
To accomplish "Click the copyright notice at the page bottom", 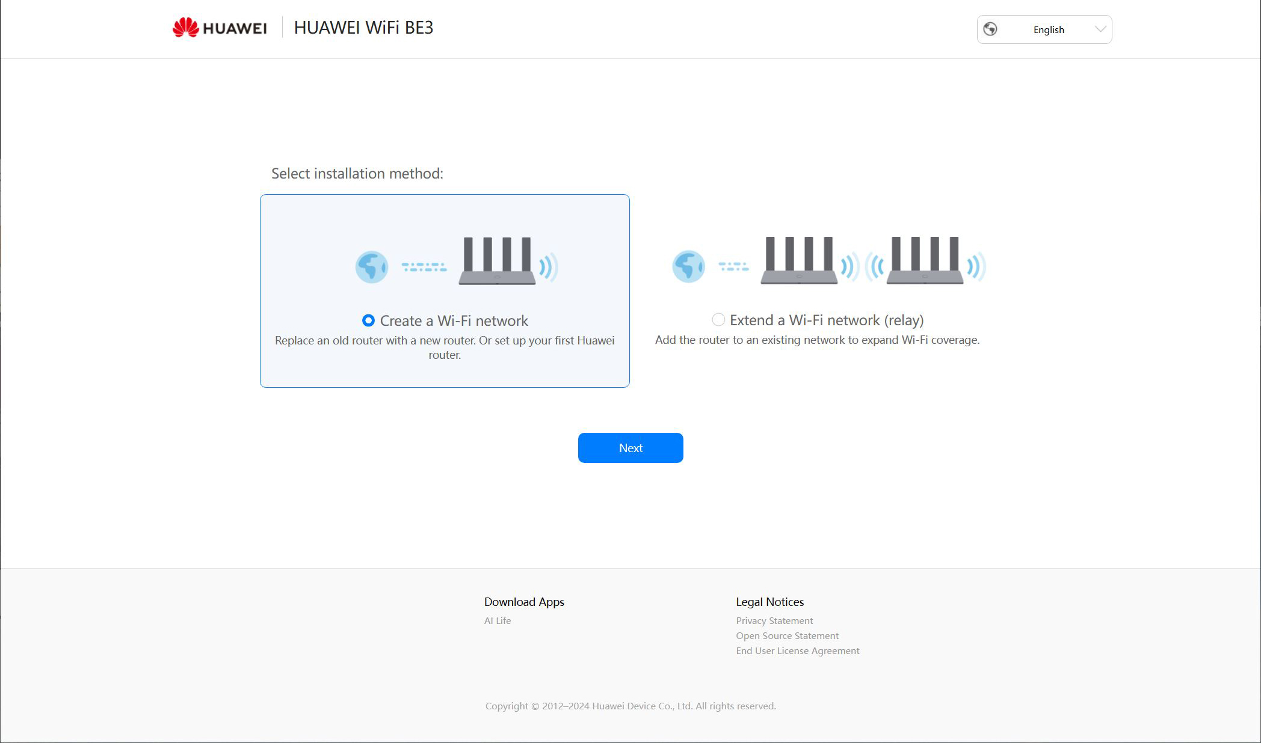I will [x=630, y=706].
